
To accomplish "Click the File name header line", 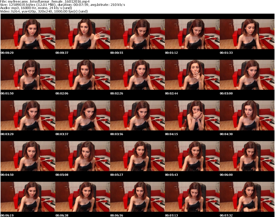I will tap(45, 2).
